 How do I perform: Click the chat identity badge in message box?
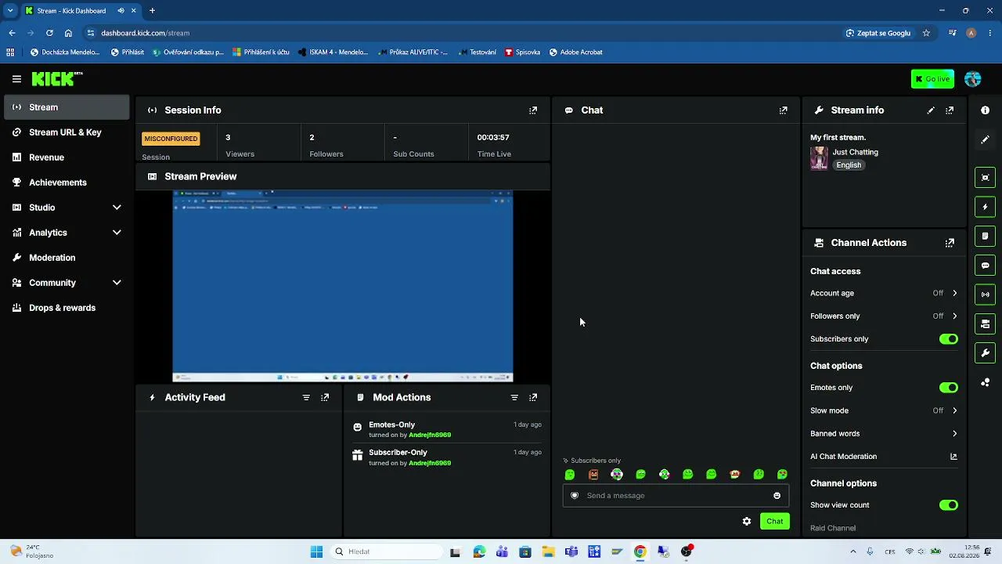click(575, 496)
